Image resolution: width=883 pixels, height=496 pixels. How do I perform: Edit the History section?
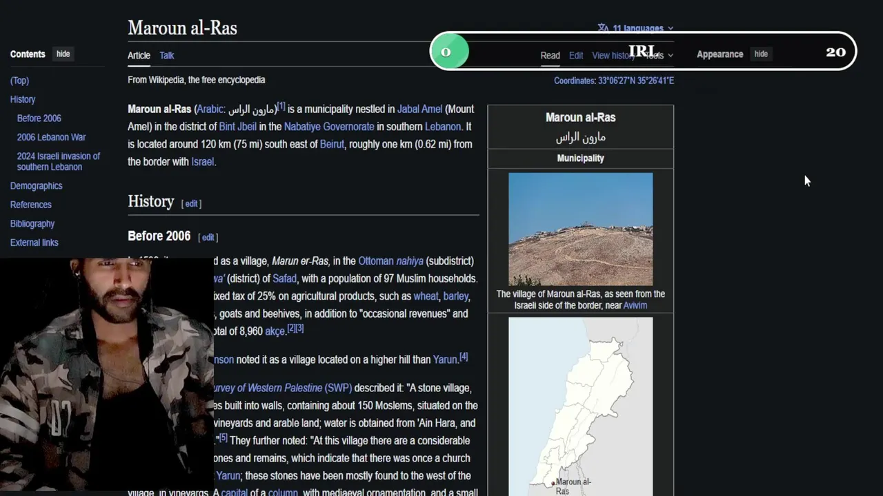pos(191,203)
